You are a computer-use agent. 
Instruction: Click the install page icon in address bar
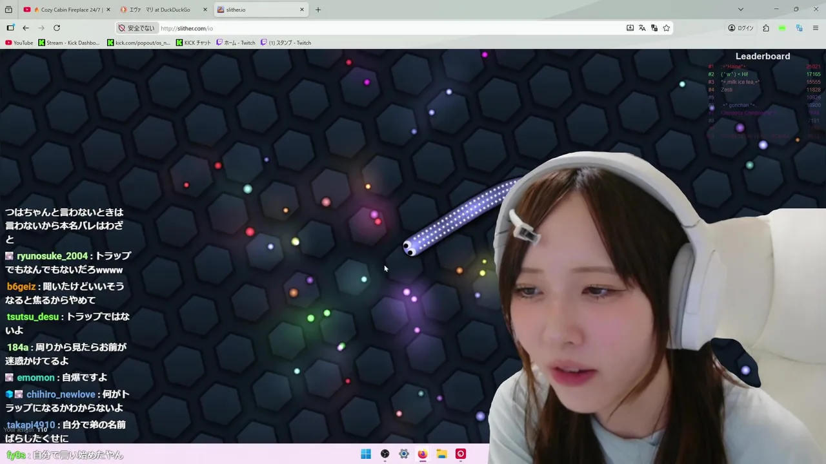tap(630, 28)
